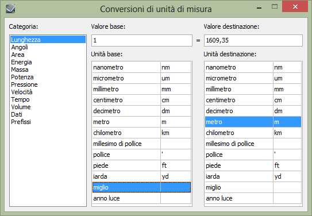The width and height of the screenshot is (312, 216).
Task: Select micrometro as destination unit
Action: tap(253, 78)
